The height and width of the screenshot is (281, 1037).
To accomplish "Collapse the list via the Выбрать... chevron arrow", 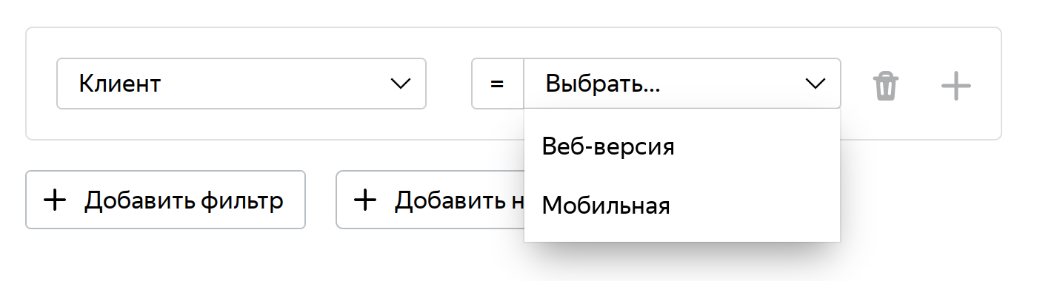I will tap(815, 84).
